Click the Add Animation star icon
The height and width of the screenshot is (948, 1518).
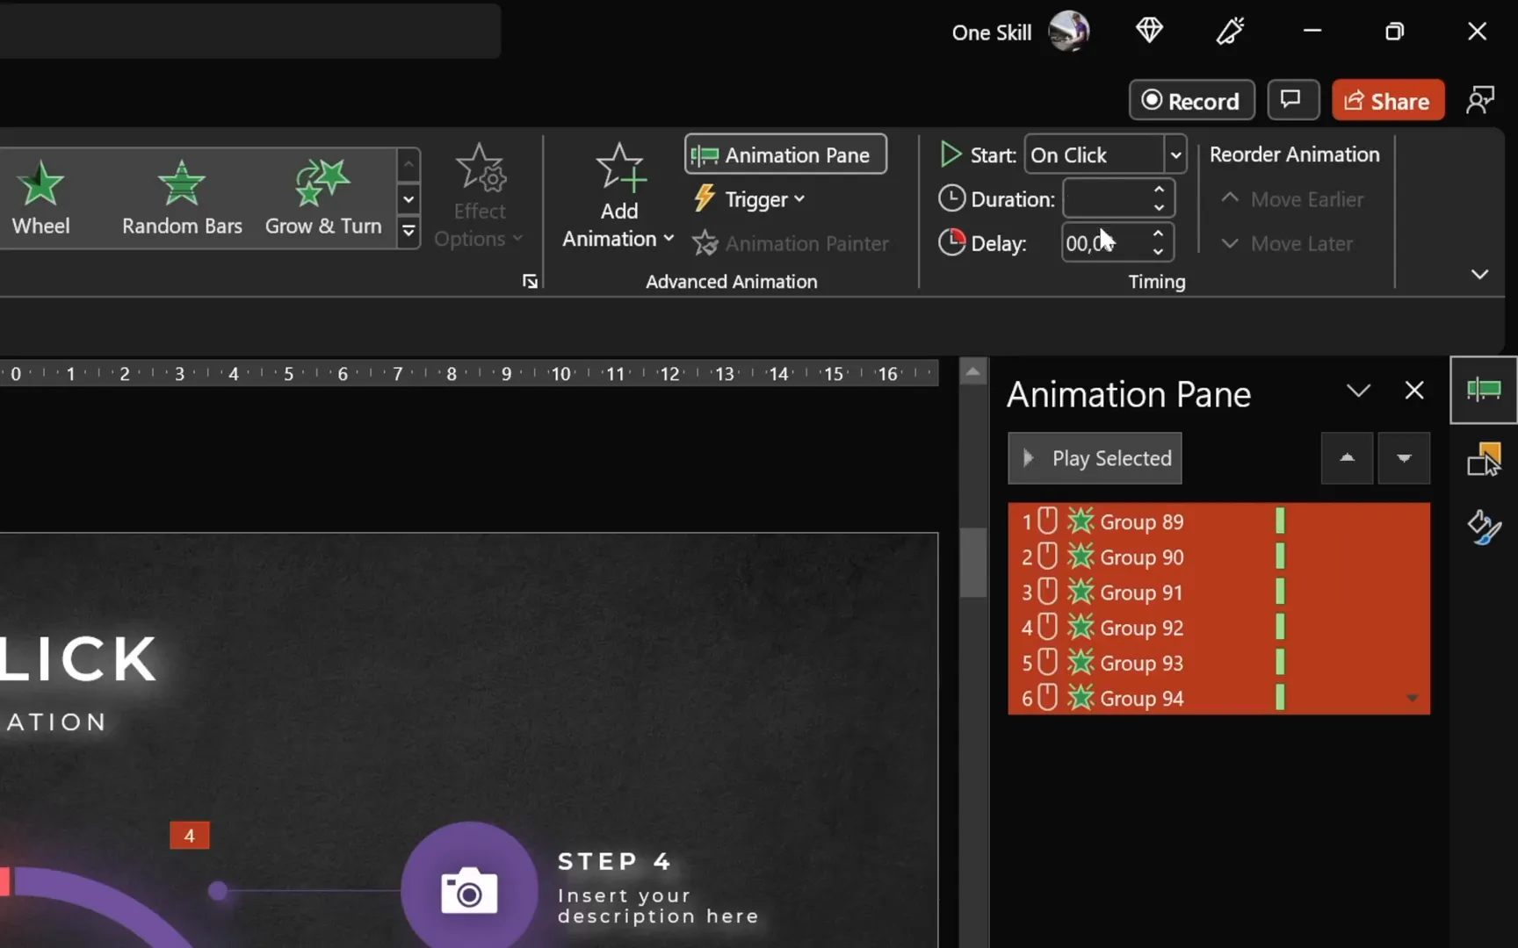click(619, 169)
